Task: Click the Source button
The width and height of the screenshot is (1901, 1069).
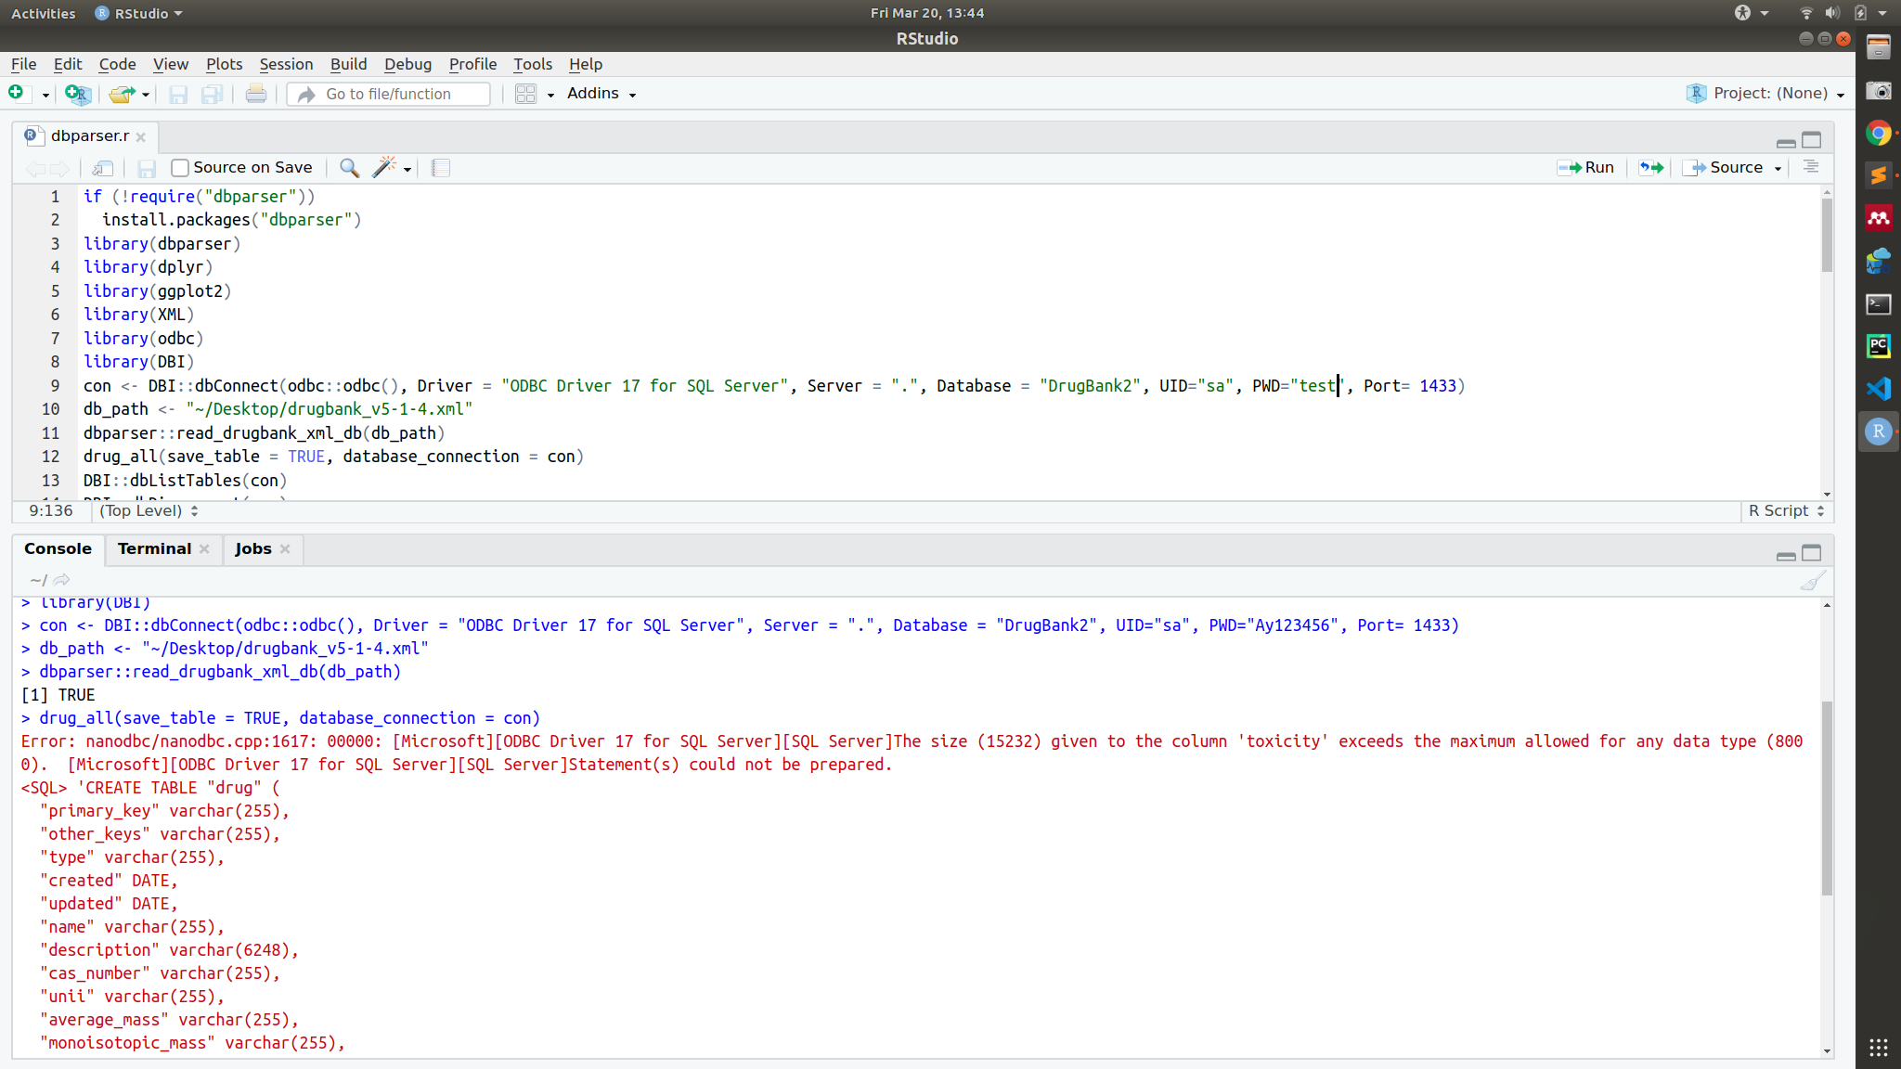Action: coord(1726,168)
